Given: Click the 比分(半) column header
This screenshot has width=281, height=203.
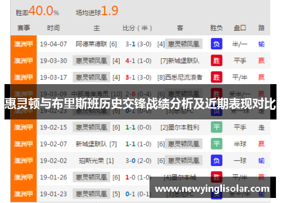Looking at the screenshot, I should point(137,28).
